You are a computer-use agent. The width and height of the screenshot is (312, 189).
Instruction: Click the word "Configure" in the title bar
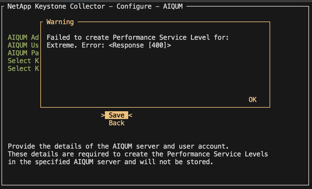click(134, 6)
